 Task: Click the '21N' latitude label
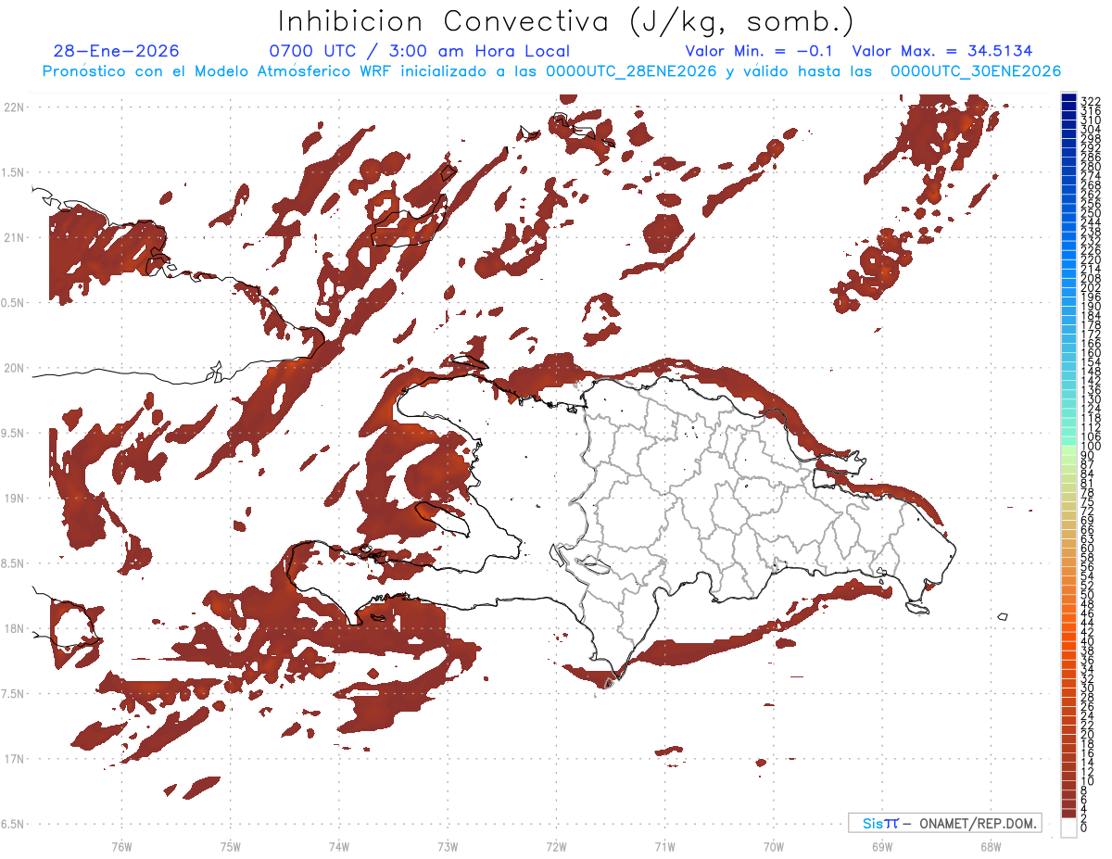(13, 237)
